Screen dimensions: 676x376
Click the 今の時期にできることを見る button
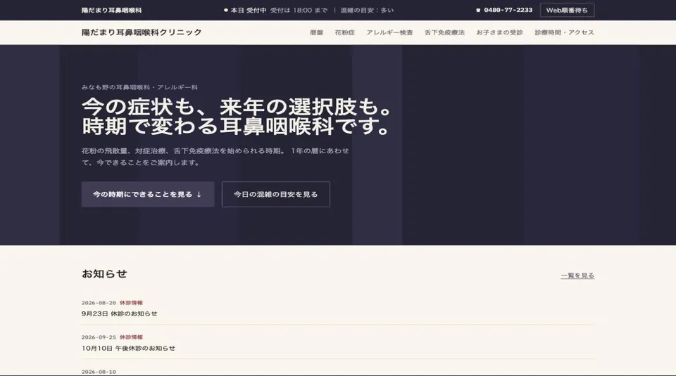[148, 195]
